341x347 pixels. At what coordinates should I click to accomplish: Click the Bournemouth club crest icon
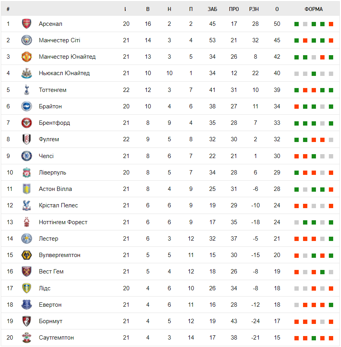click(x=26, y=321)
